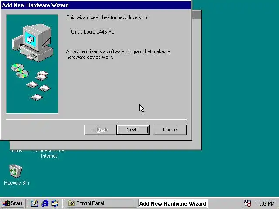279x209 pixels.
Task: Click the Cirrus Logic 5446 PCI device name
Action: [93, 32]
